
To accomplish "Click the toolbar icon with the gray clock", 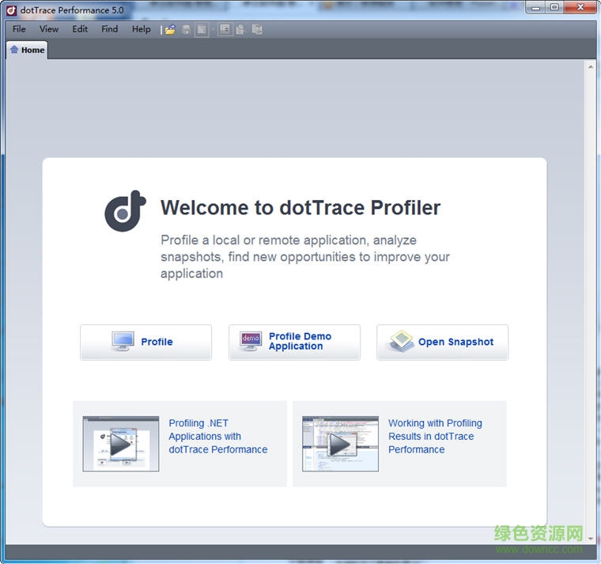I will (240, 29).
